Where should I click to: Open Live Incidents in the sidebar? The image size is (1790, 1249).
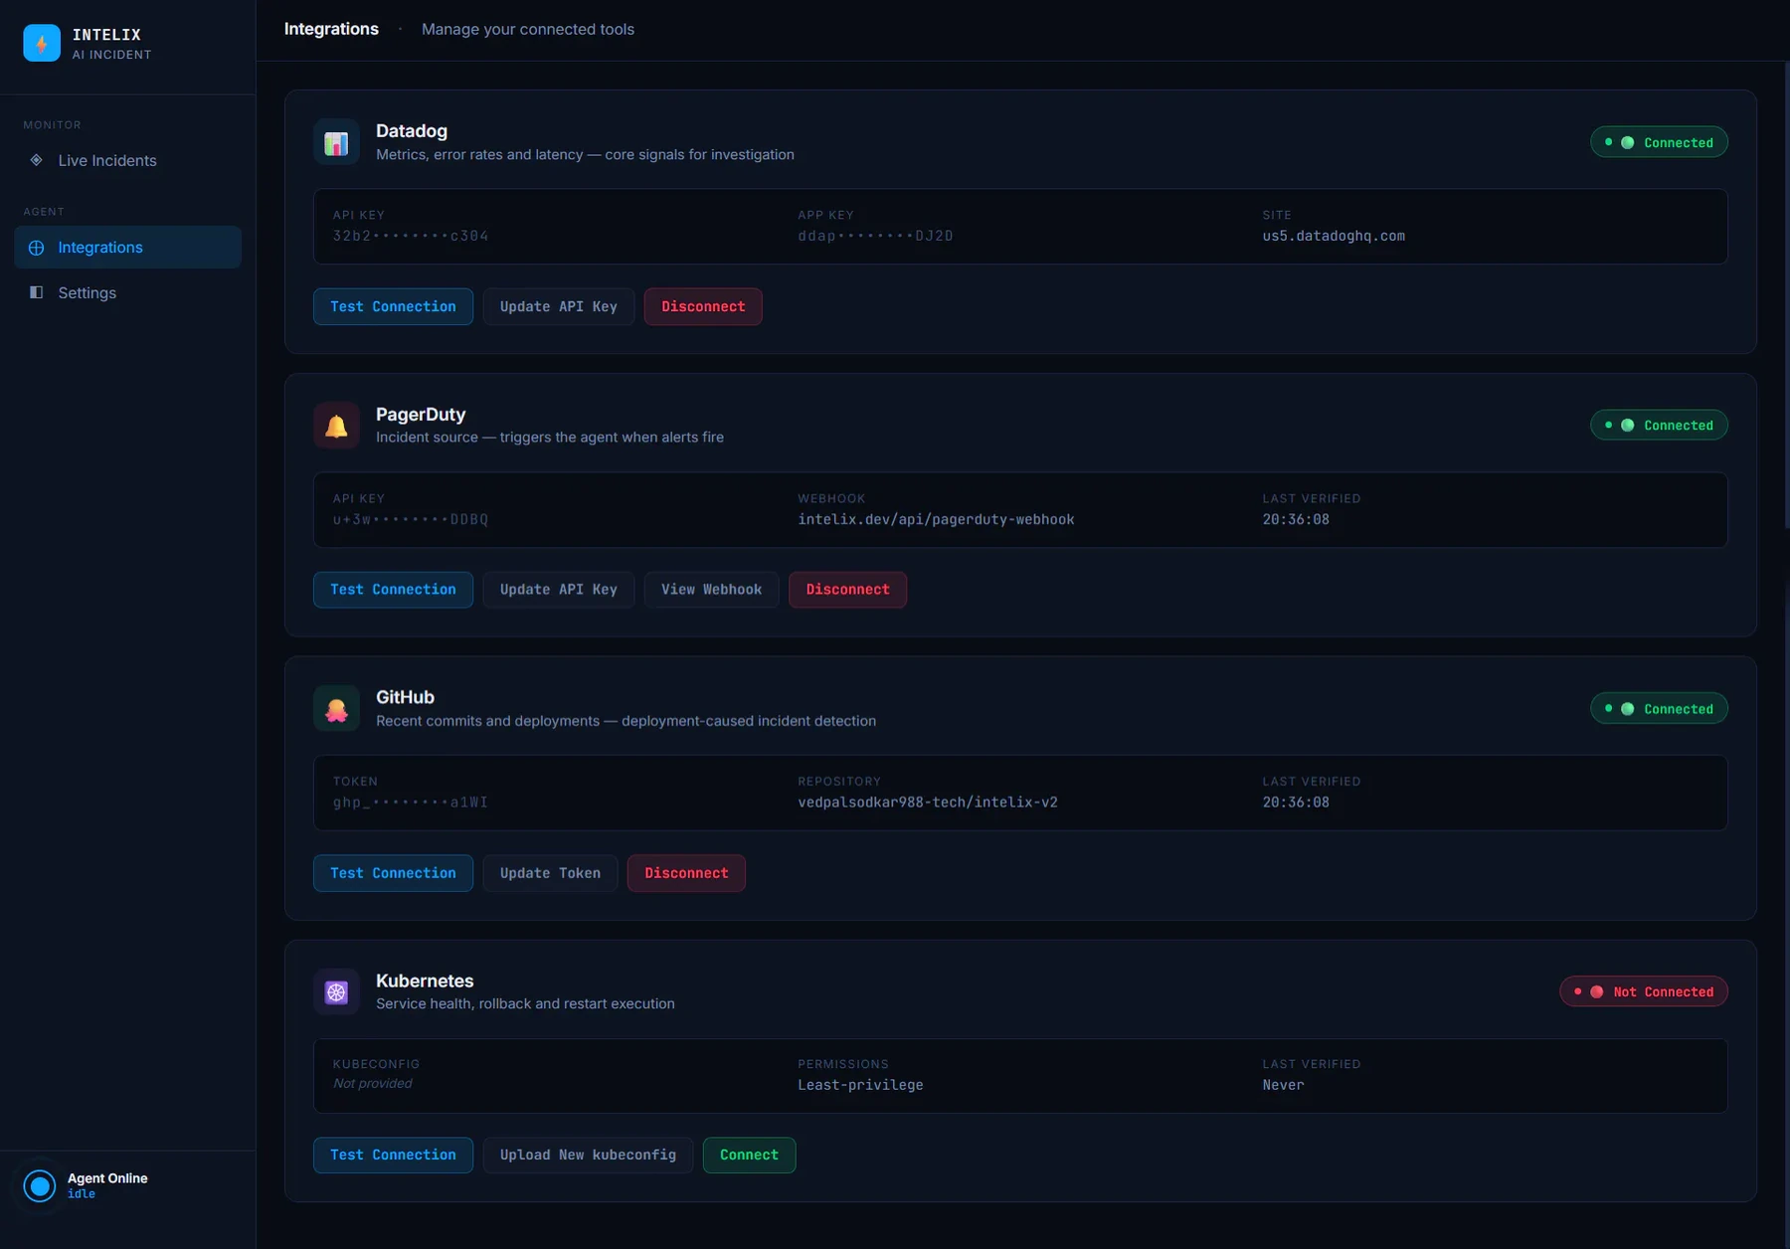coord(127,160)
